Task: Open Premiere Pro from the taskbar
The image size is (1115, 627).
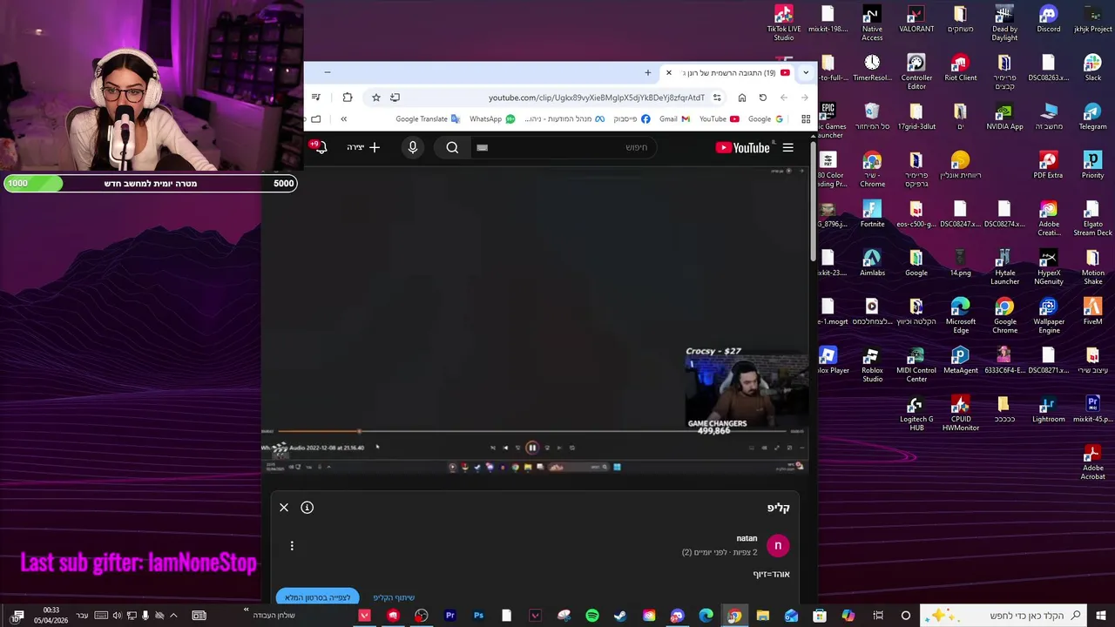Action: click(449, 616)
